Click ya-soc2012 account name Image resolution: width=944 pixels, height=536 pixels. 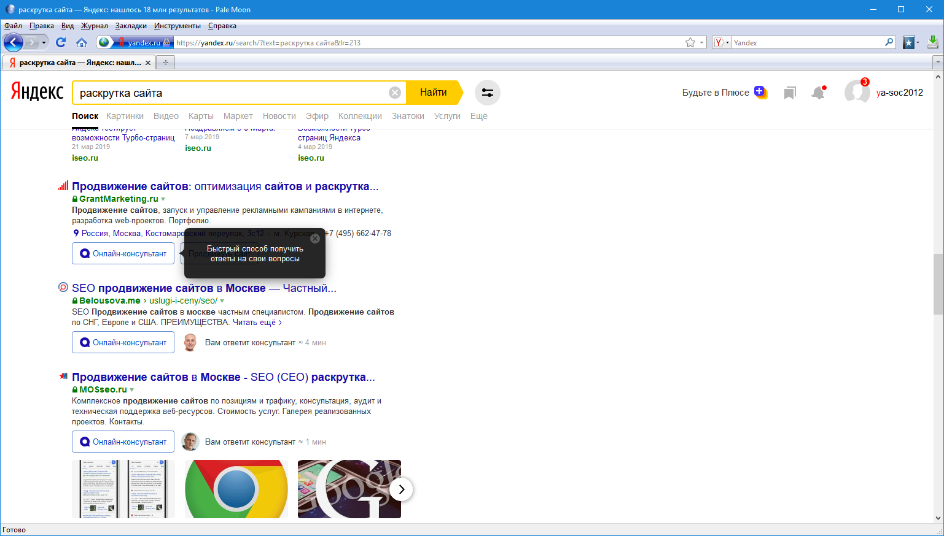click(x=900, y=93)
